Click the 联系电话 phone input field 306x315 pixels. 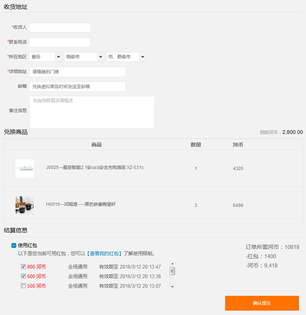pyautogui.click(x=60, y=42)
